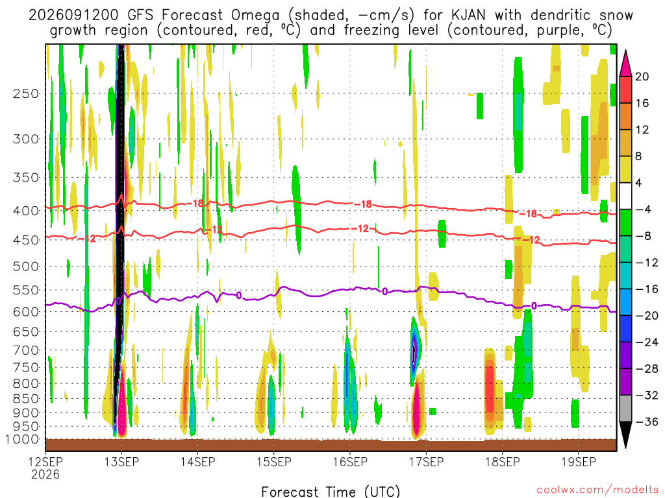The width and height of the screenshot is (665, 498).
Task: Click the 250 pressure level label
Action: point(26,93)
